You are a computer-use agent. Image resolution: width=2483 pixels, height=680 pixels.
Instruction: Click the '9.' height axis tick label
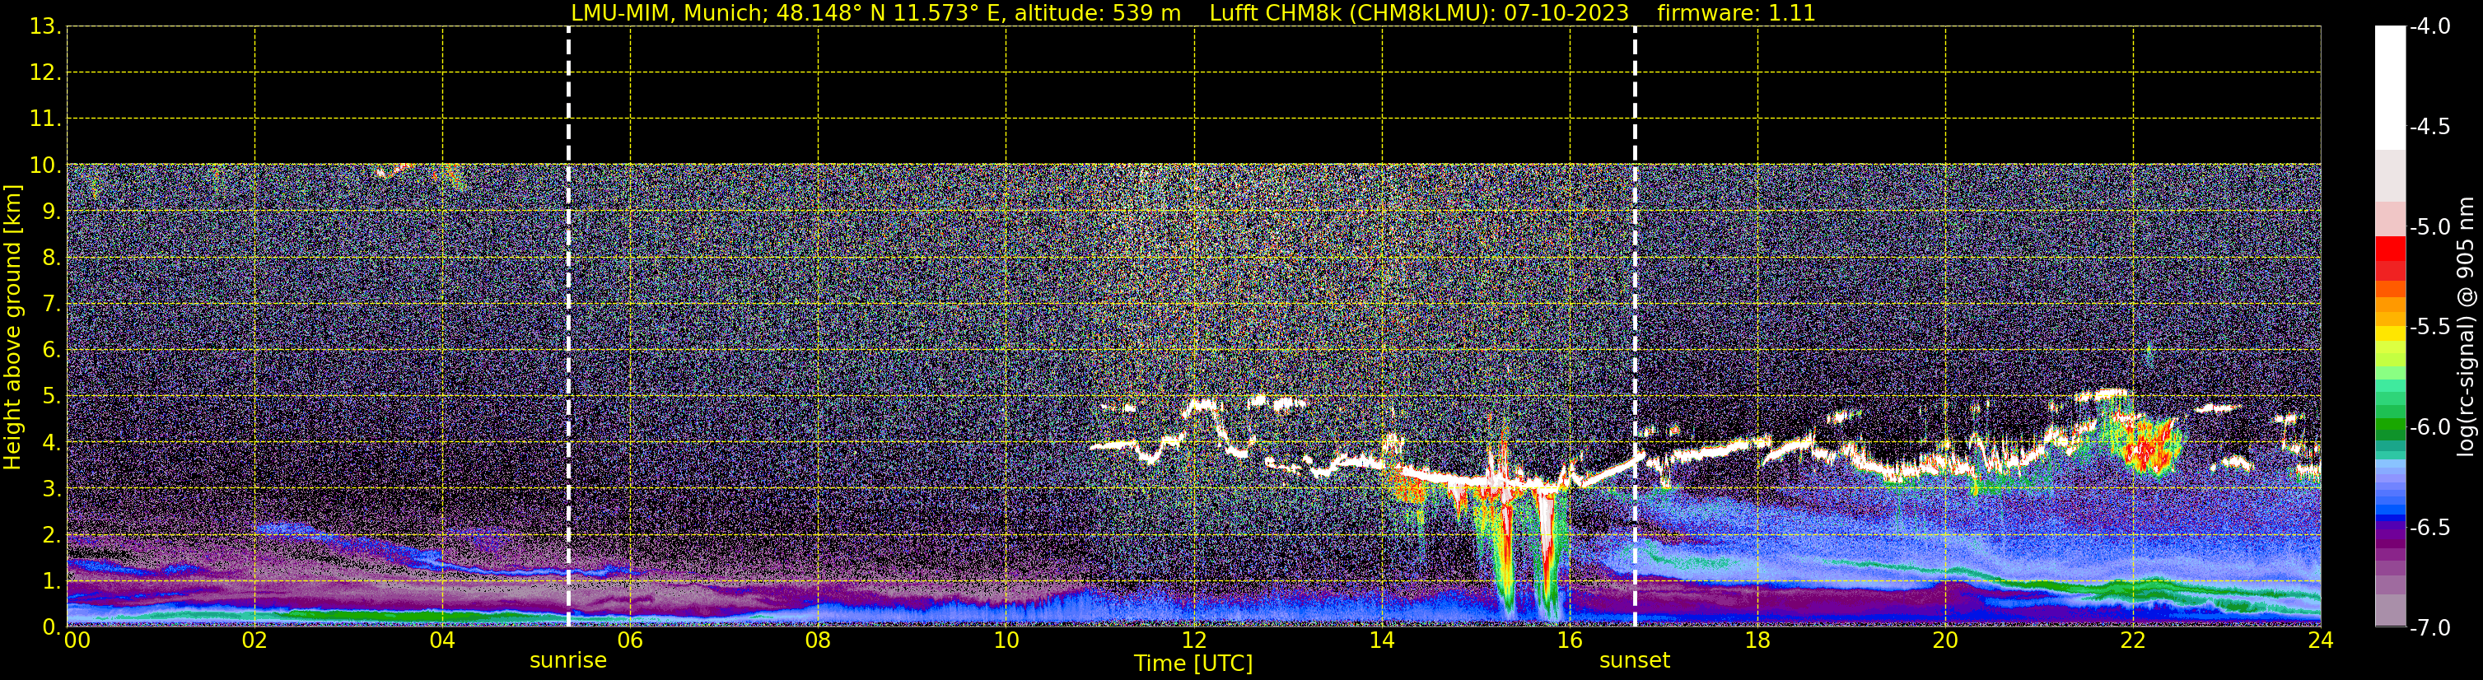[51, 212]
